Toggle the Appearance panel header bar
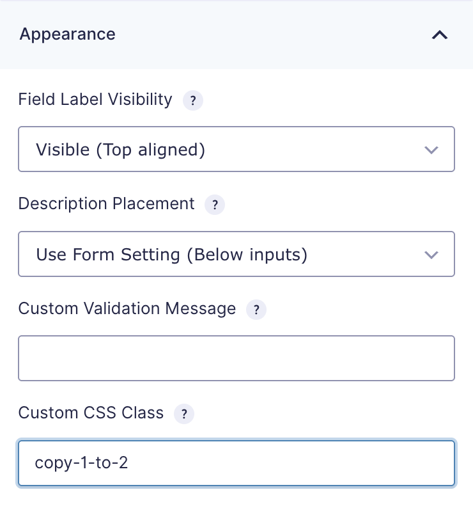 [x=236, y=35]
